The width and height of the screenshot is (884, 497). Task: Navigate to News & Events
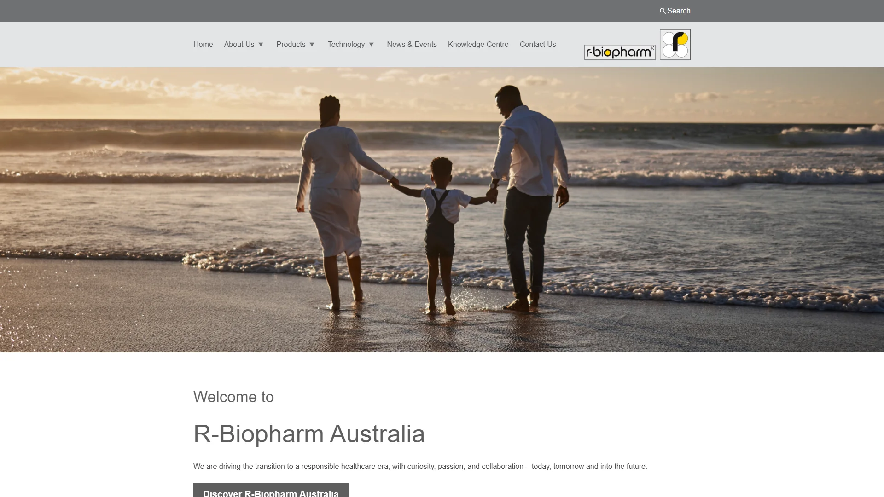pyautogui.click(x=412, y=45)
